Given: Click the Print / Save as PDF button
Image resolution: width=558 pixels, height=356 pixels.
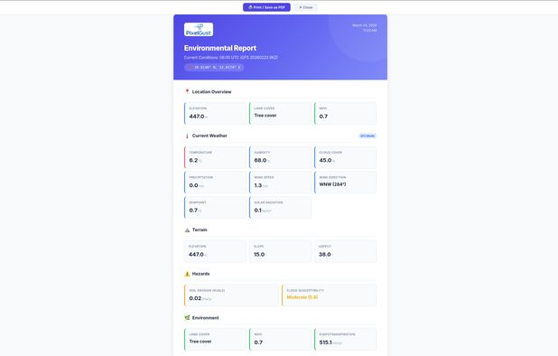Looking at the screenshot, I should tap(266, 7).
